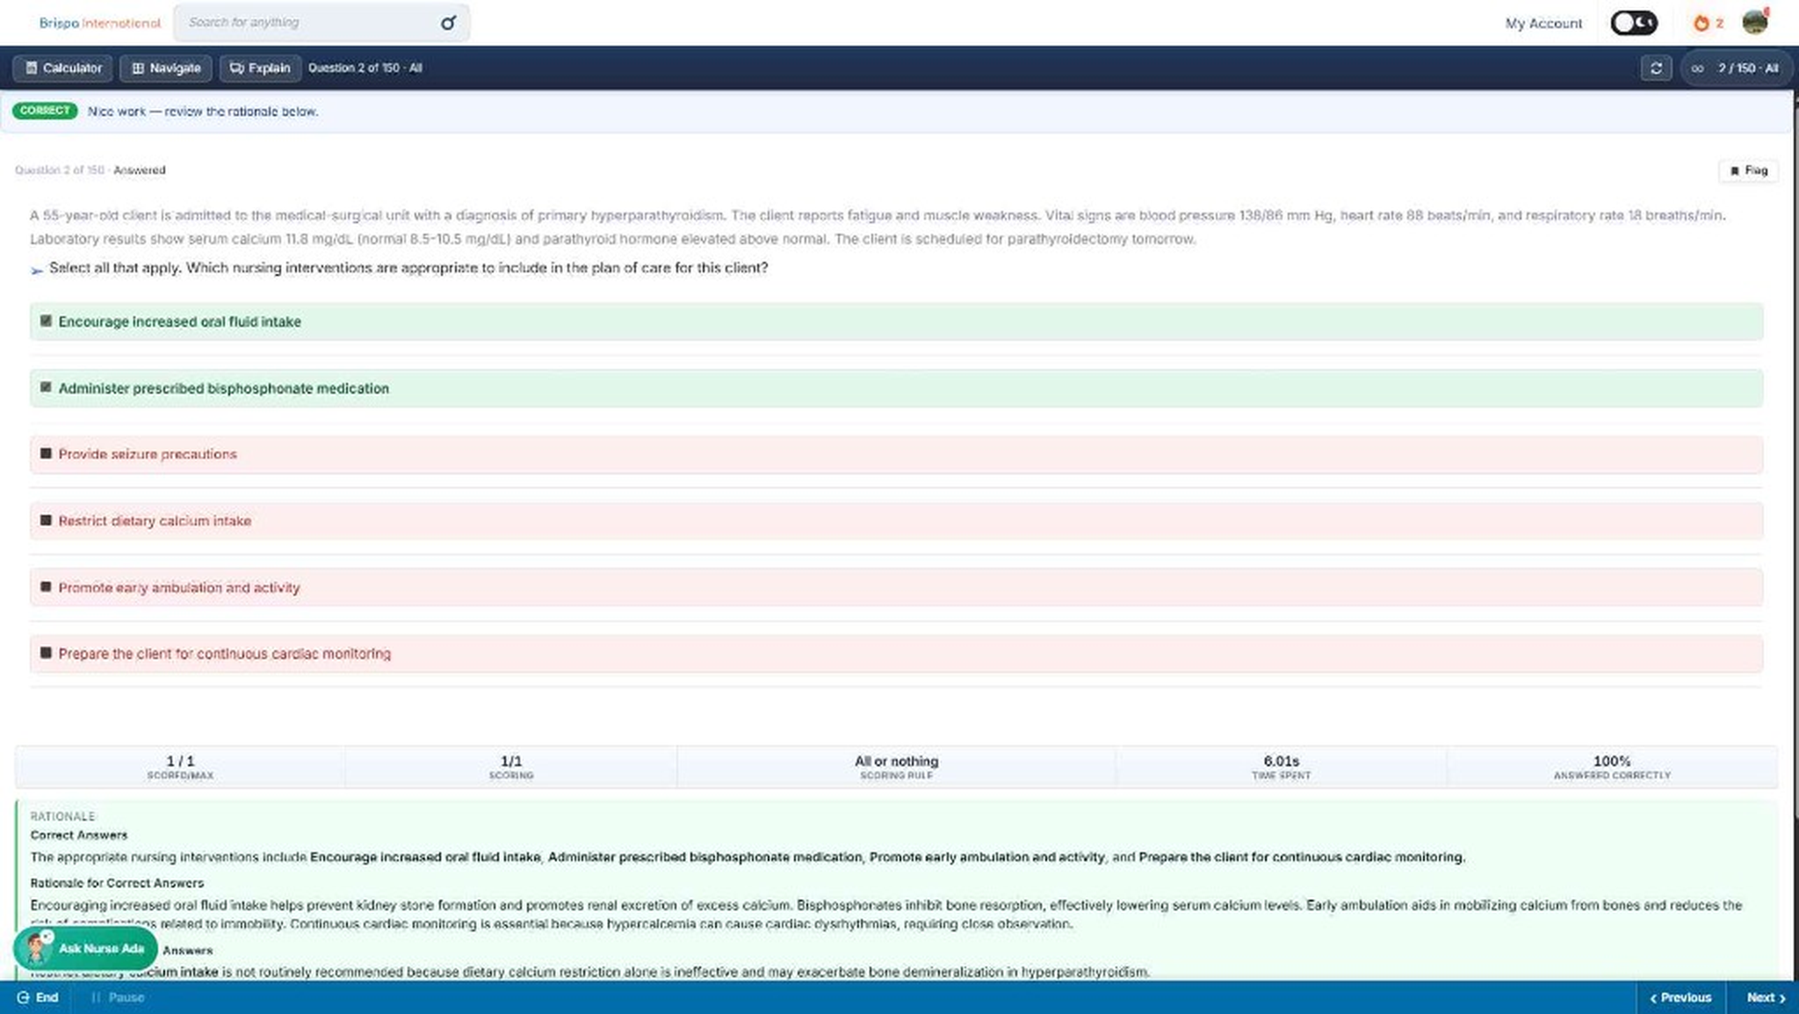Image resolution: width=1799 pixels, height=1014 pixels.
Task: Toggle Restrict dietary calcium intake checkbox
Action: point(46,520)
